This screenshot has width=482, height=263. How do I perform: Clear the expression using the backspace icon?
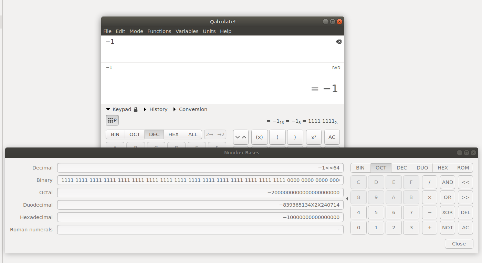pyautogui.click(x=339, y=42)
